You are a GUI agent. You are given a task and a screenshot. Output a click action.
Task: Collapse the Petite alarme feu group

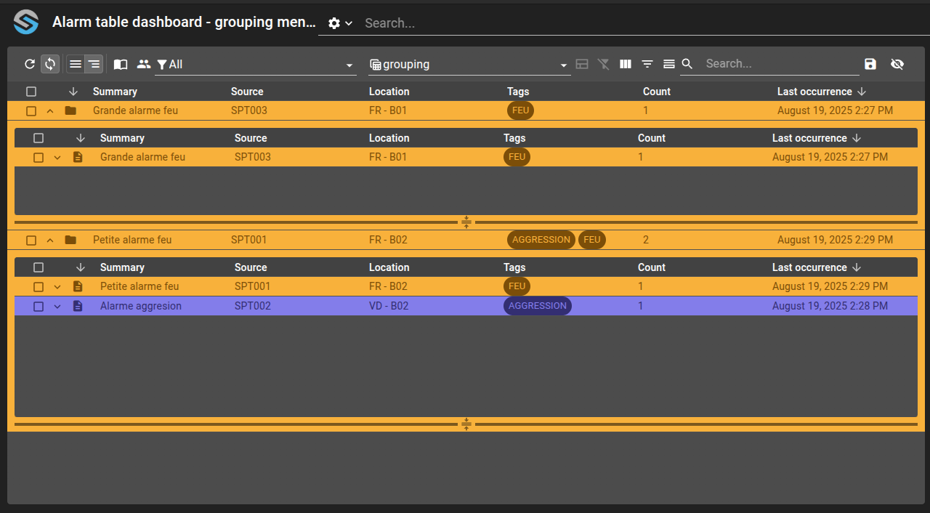[50, 241]
